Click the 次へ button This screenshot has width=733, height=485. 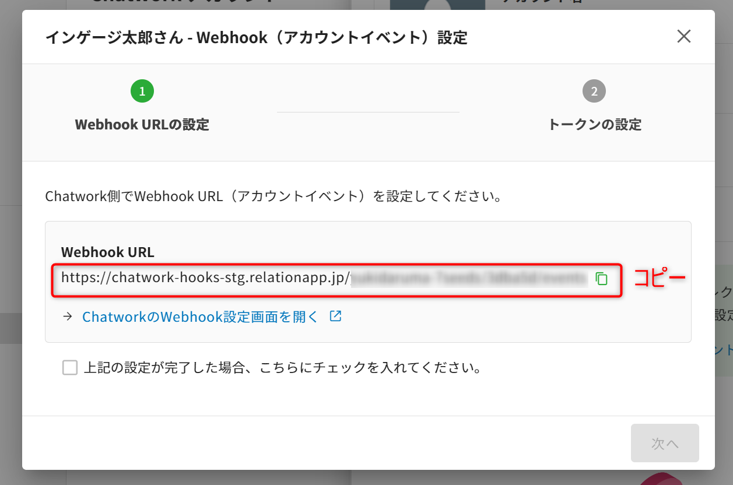[665, 443]
